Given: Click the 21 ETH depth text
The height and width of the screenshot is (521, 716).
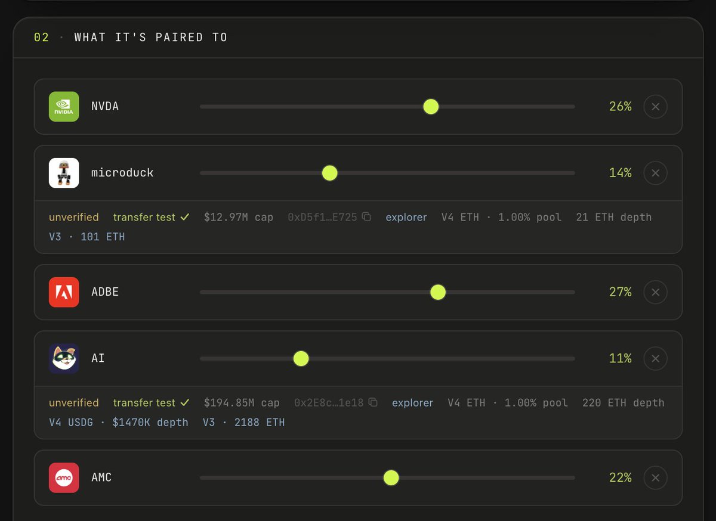Looking at the screenshot, I should 614,218.
